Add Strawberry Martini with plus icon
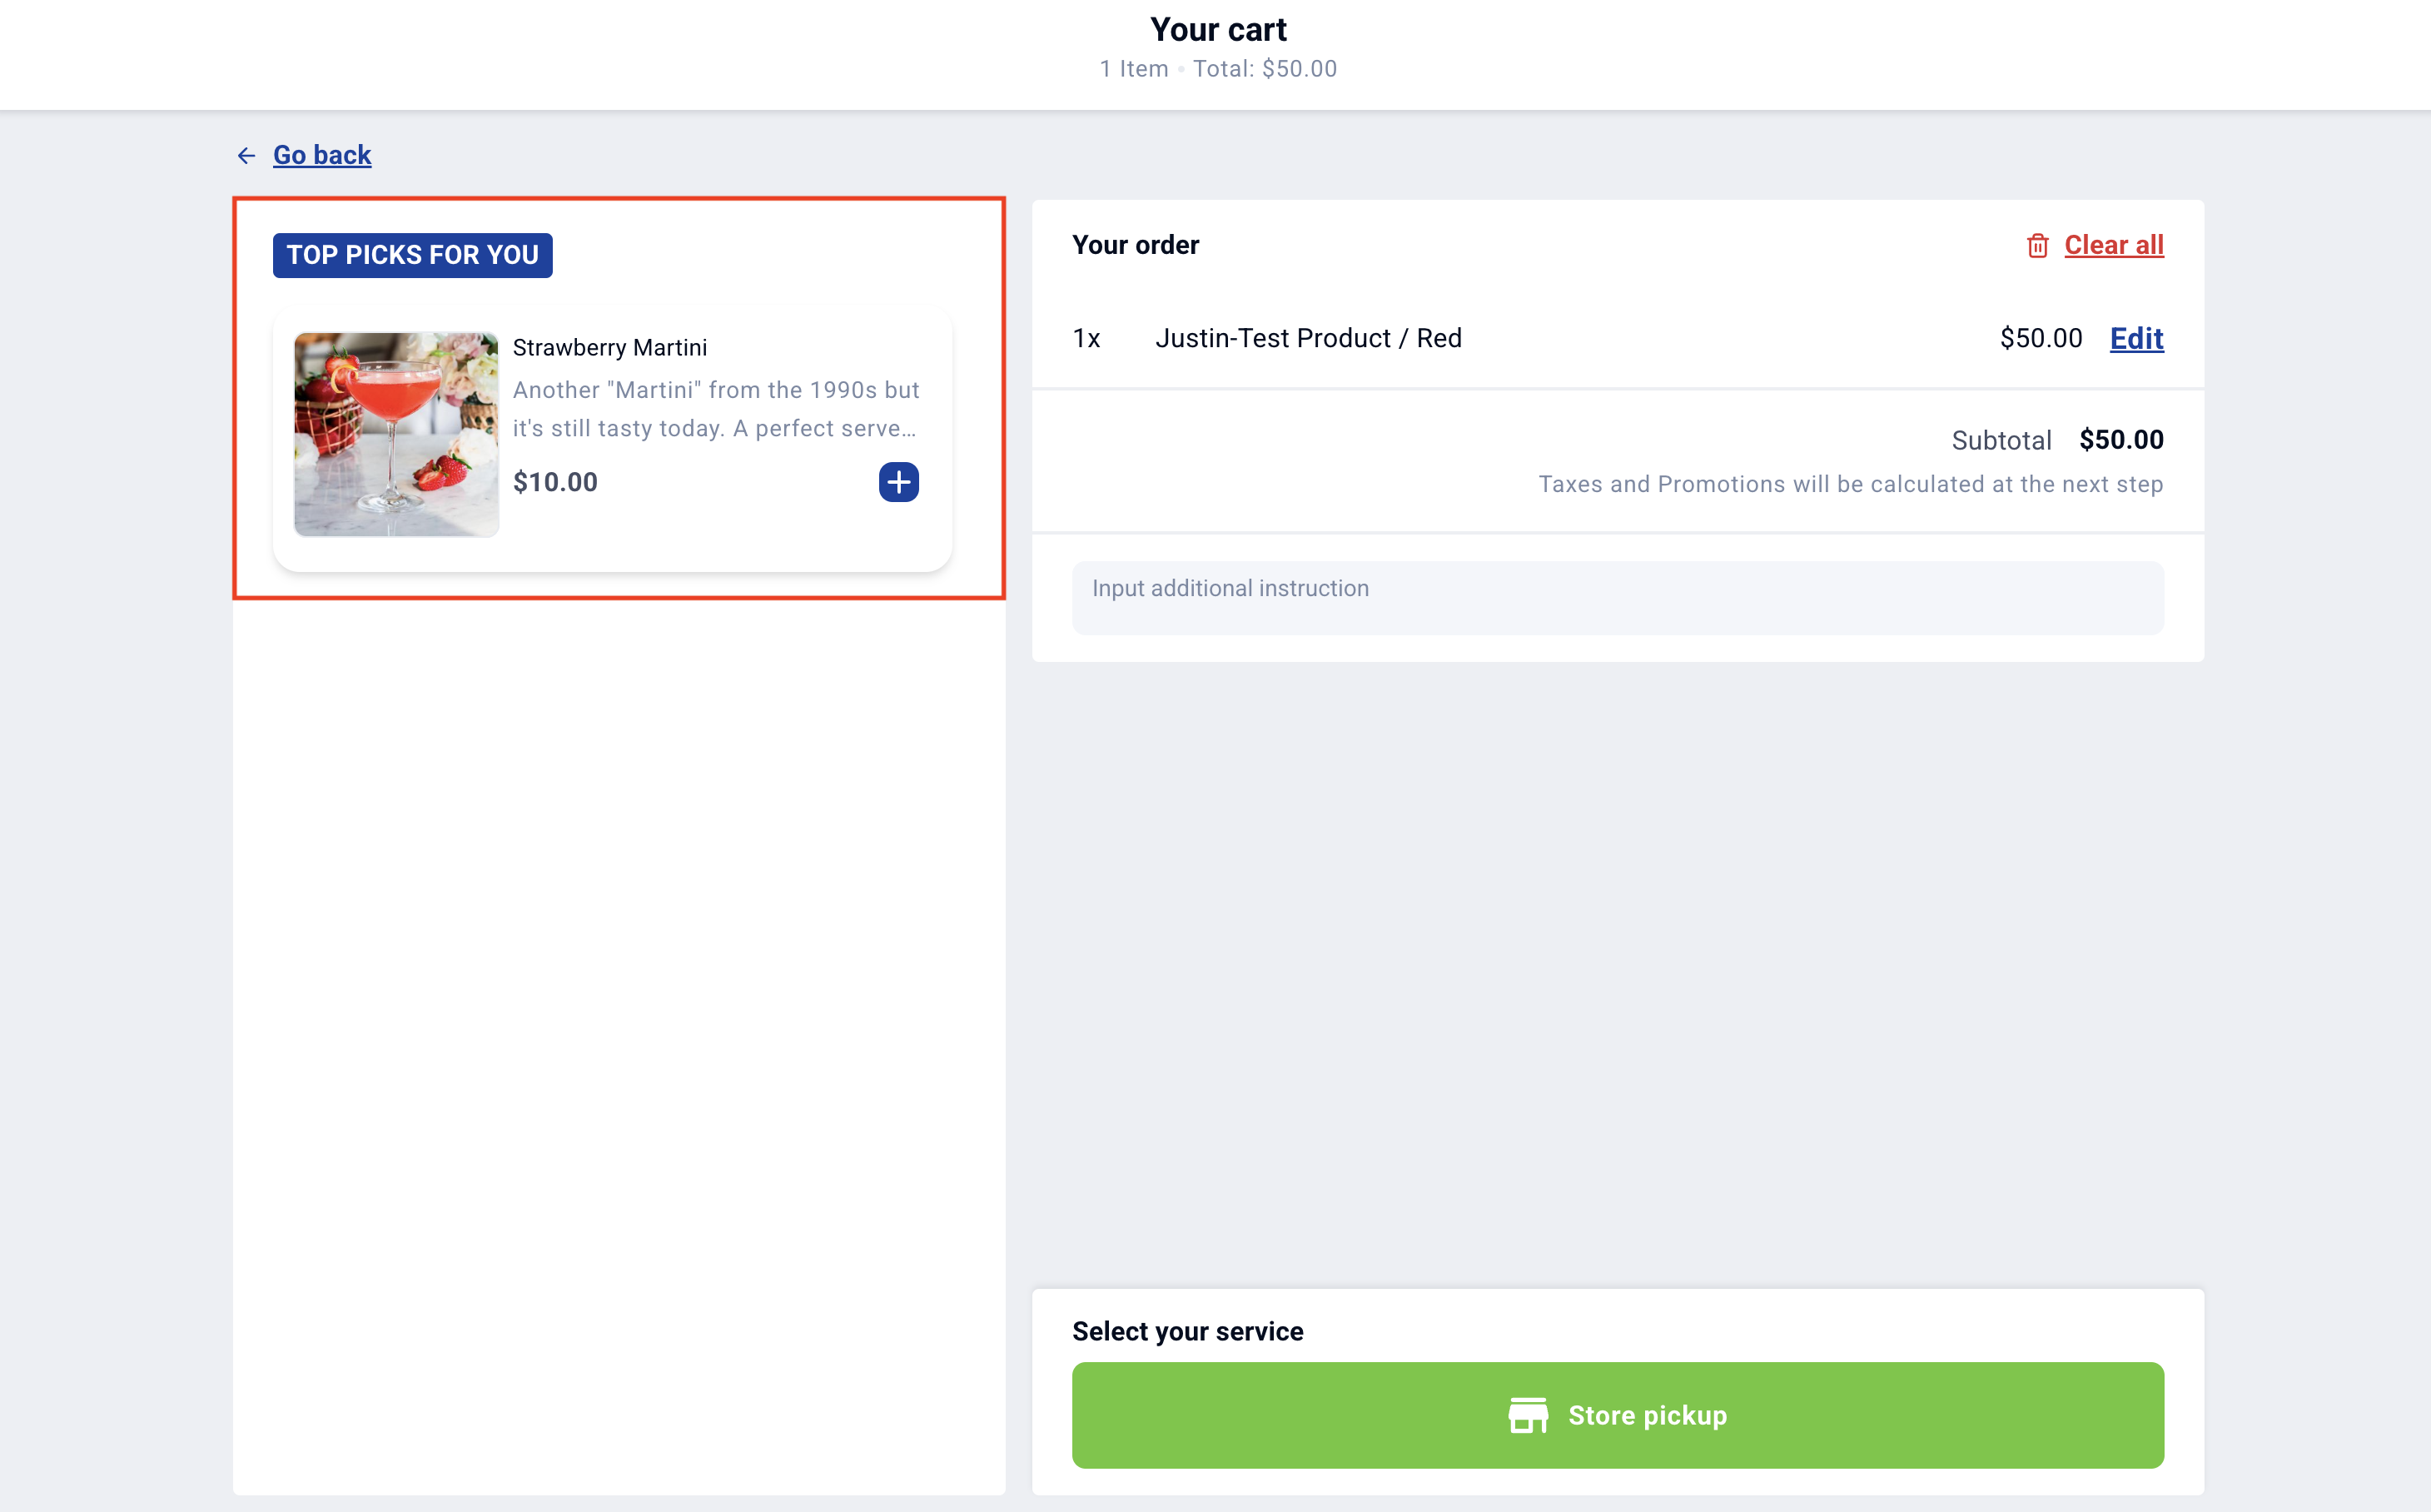Viewport: 2431px width, 1512px height. (x=898, y=482)
